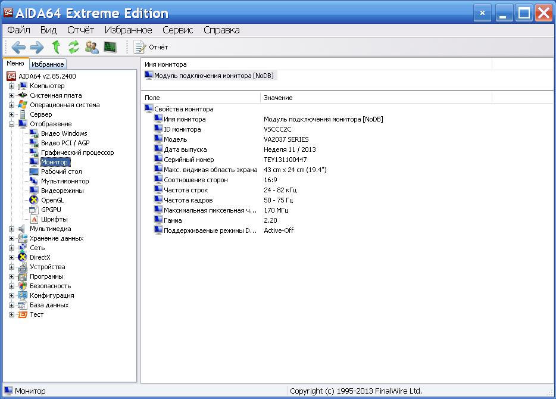The height and width of the screenshot is (399, 556).
Task: Click the Конфигурация icon in the tree
Action: click(x=23, y=295)
